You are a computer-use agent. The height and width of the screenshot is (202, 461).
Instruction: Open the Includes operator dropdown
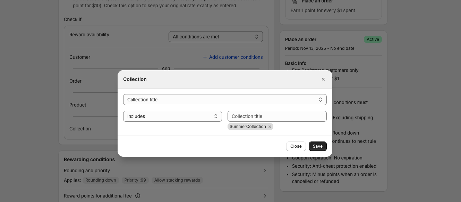[x=172, y=116]
